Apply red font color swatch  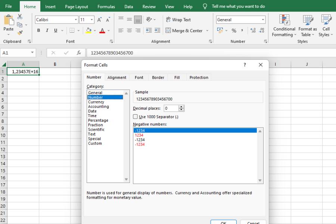(x=102, y=31)
